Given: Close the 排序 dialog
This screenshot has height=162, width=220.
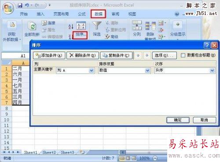Looking at the screenshot, I should coord(214,46).
